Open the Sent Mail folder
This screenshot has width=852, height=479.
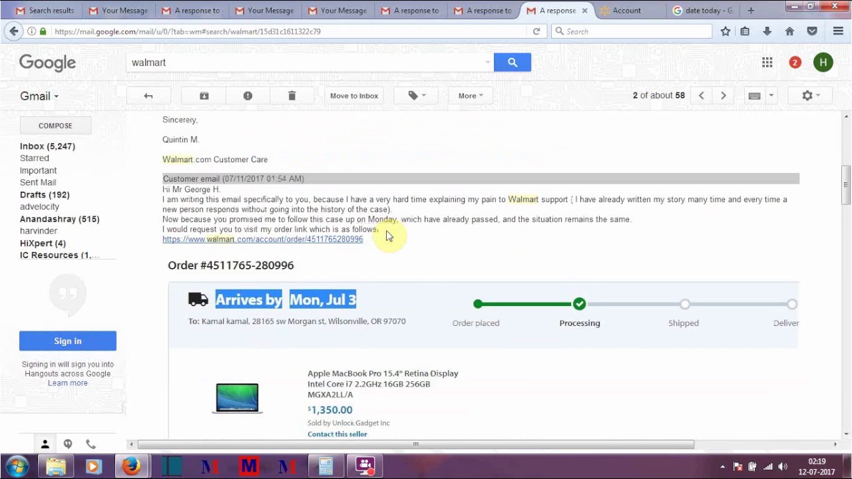point(38,182)
